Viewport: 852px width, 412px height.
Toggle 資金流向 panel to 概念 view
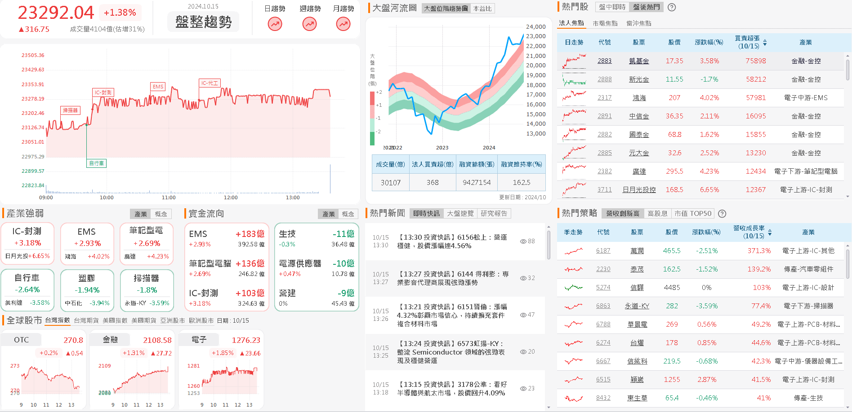pyautogui.click(x=348, y=214)
